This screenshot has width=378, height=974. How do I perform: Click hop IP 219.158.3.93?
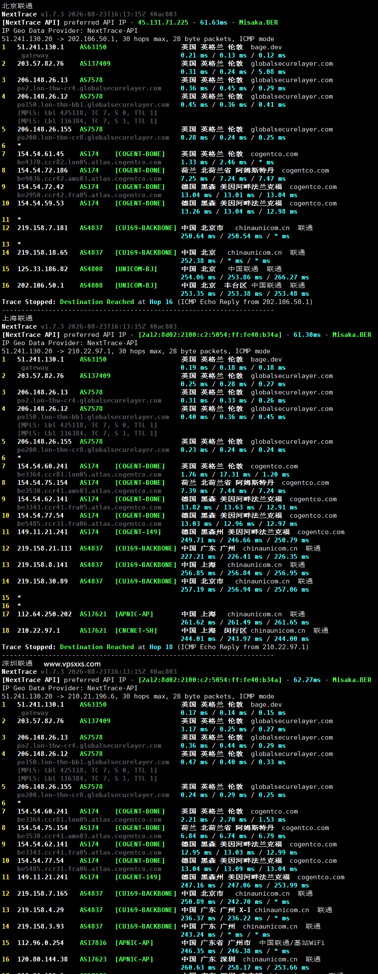pos(41,926)
